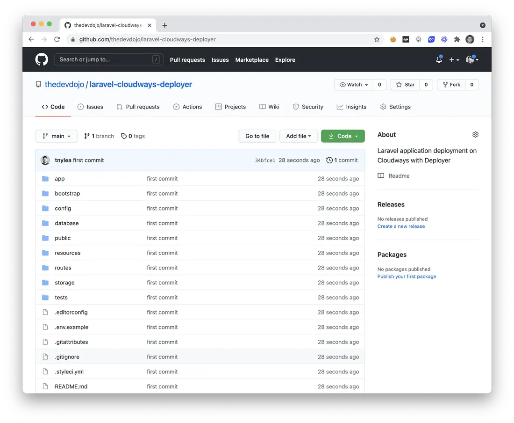514x423 pixels.
Task: Fork the repository
Action: pos(451,85)
